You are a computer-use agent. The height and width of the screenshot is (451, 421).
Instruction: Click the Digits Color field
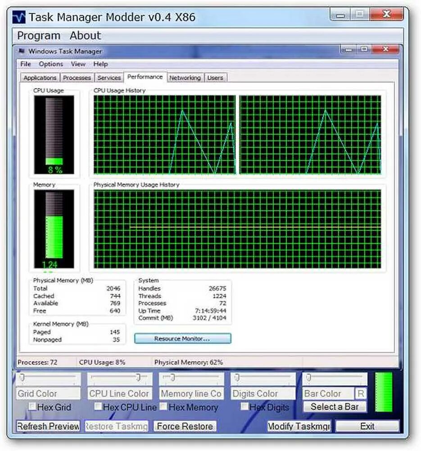point(263,393)
